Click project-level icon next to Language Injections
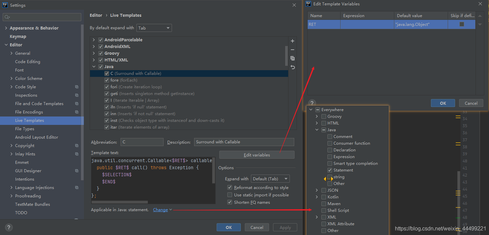The height and width of the screenshot is (235, 489). 77,188
